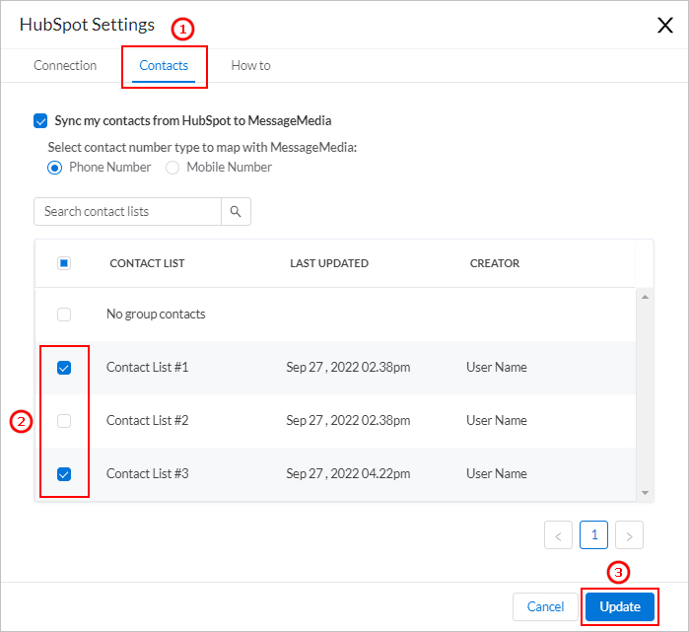Click User Name in Contact List #3 row
The image size is (689, 632).
tap(497, 474)
